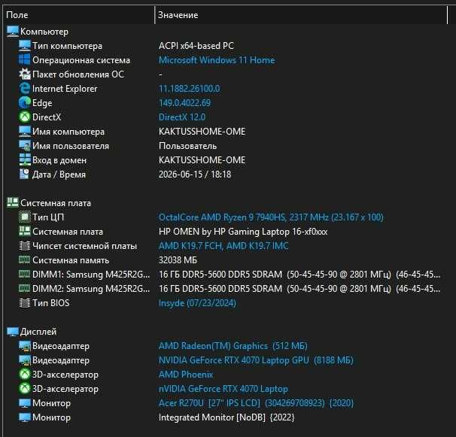Click the Internet Explorer icon
The height and width of the screenshot is (437, 456).
tap(25, 89)
